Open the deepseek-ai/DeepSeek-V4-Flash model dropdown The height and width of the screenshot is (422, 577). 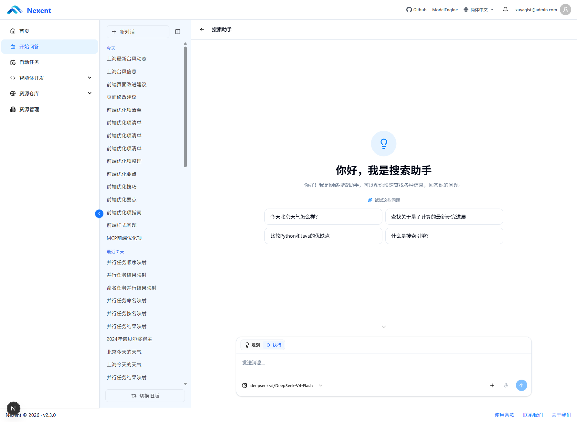(282, 385)
